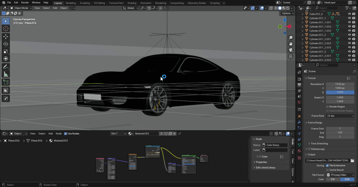
Task: Select the Scale tool
Action: click(x=6, y=51)
